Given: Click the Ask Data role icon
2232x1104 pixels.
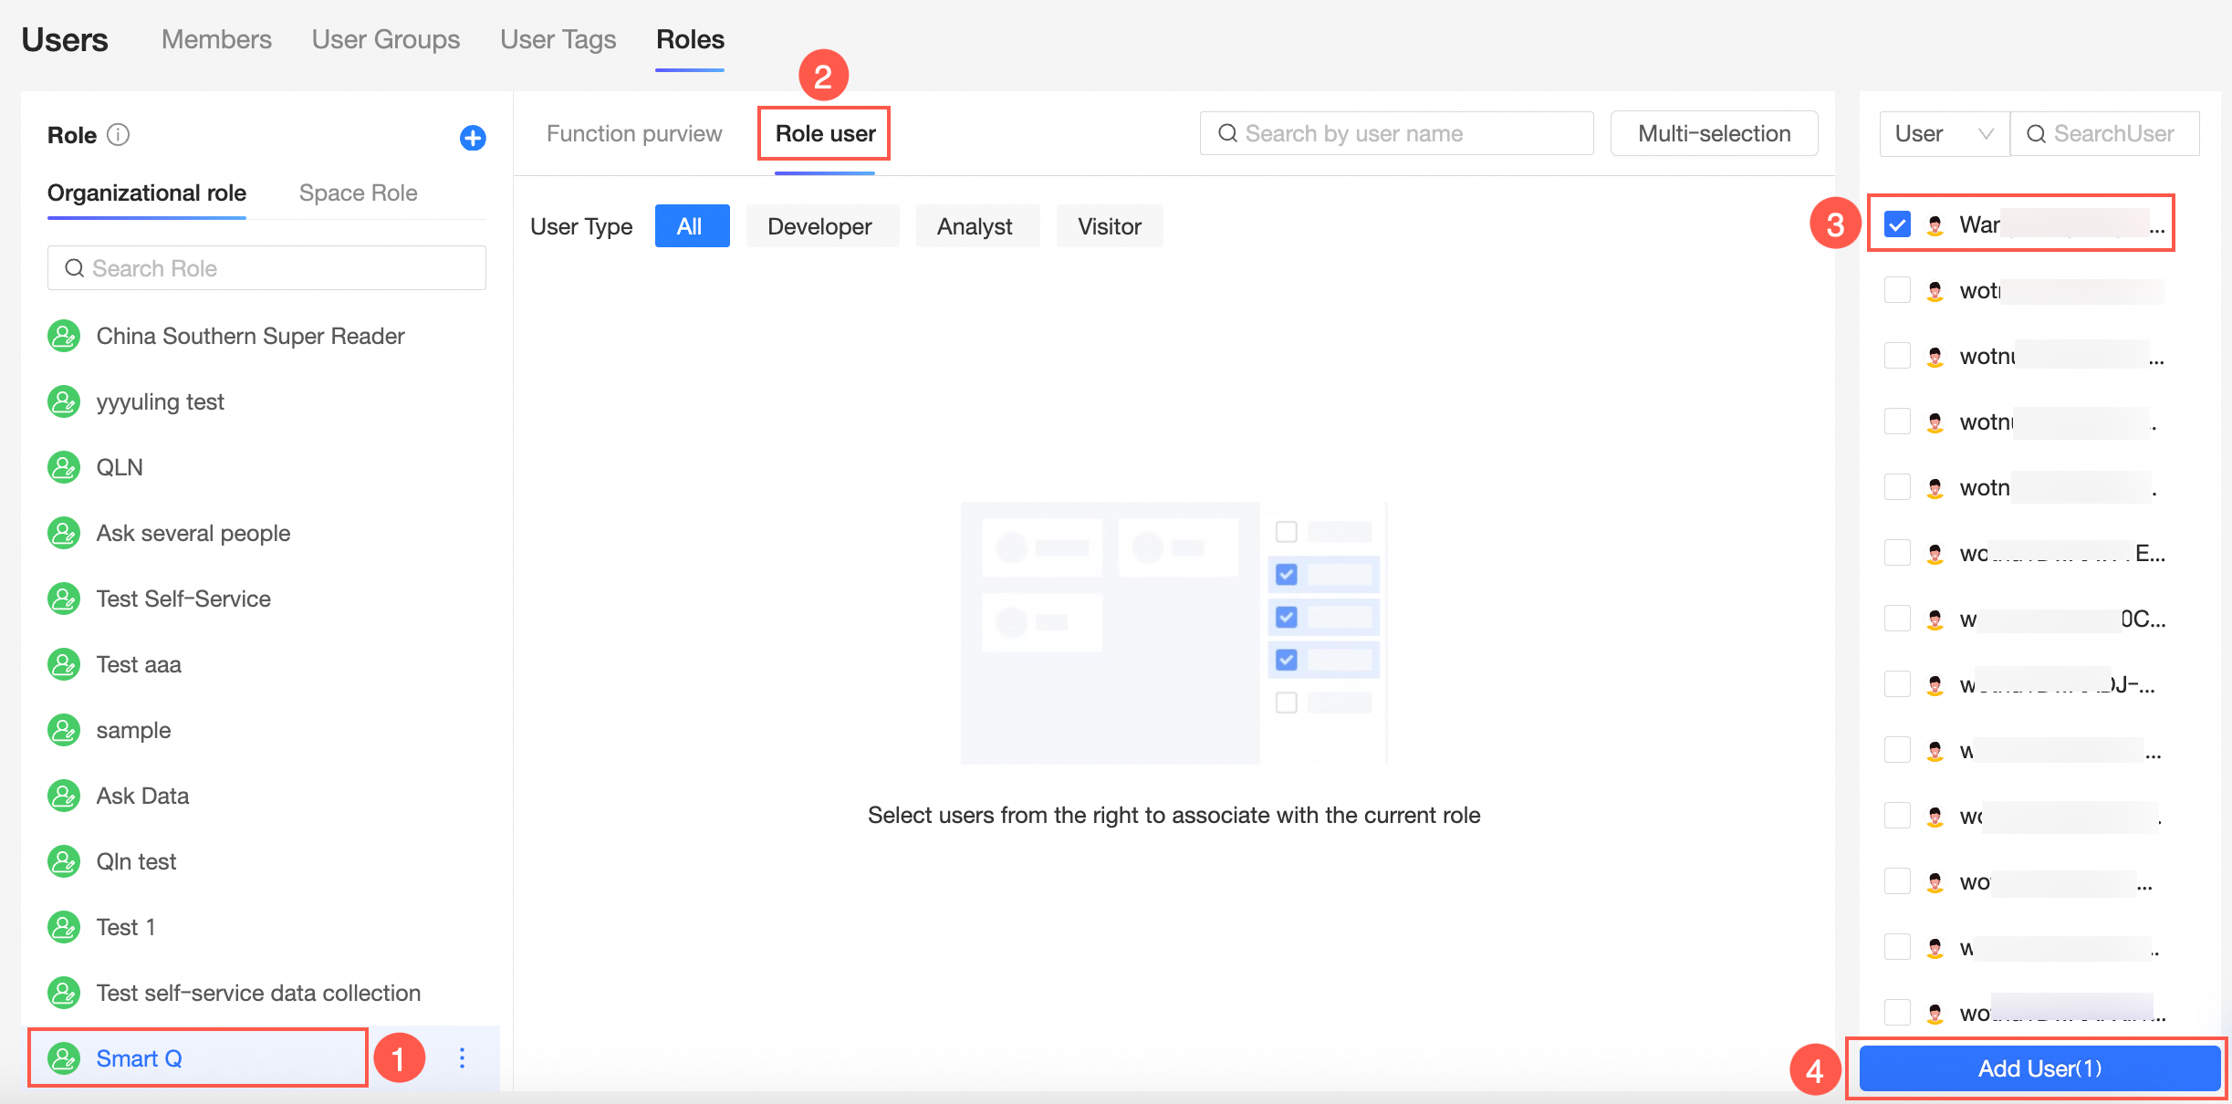Looking at the screenshot, I should click(64, 796).
